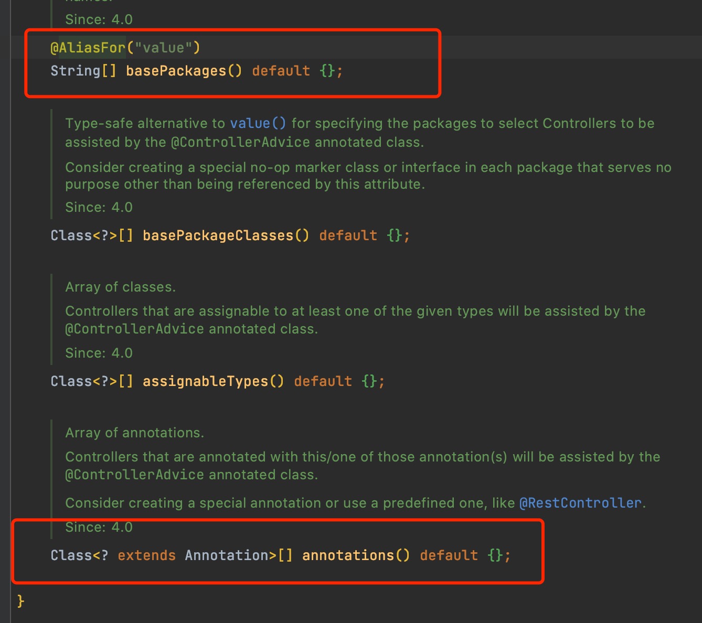Click the default keyword after assignableTypes()

[323, 381]
